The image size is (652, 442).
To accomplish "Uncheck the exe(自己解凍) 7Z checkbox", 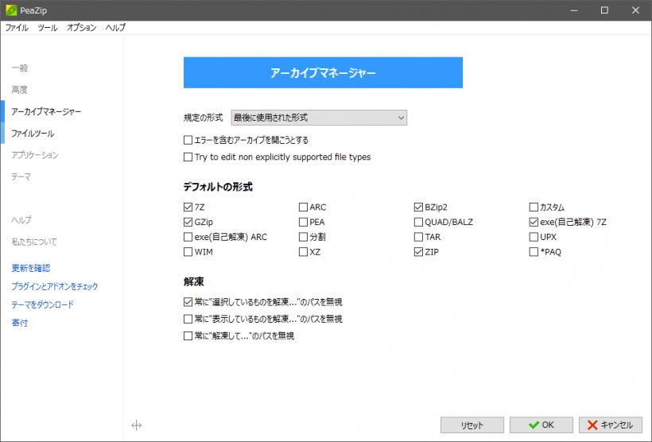I will point(534,222).
